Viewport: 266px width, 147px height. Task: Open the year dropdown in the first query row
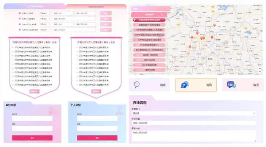click(45, 13)
